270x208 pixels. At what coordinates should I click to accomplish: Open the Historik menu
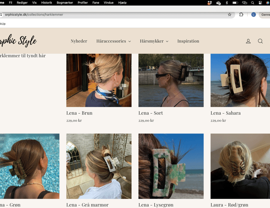tap(47, 2)
